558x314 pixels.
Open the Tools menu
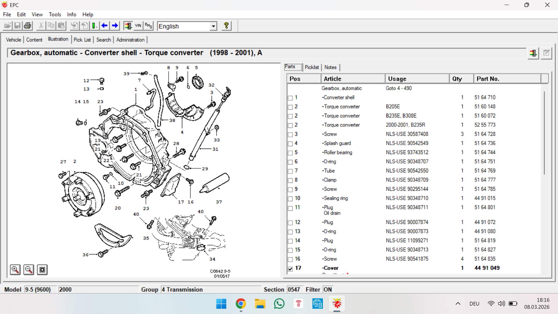pyautogui.click(x=55, y=15)
